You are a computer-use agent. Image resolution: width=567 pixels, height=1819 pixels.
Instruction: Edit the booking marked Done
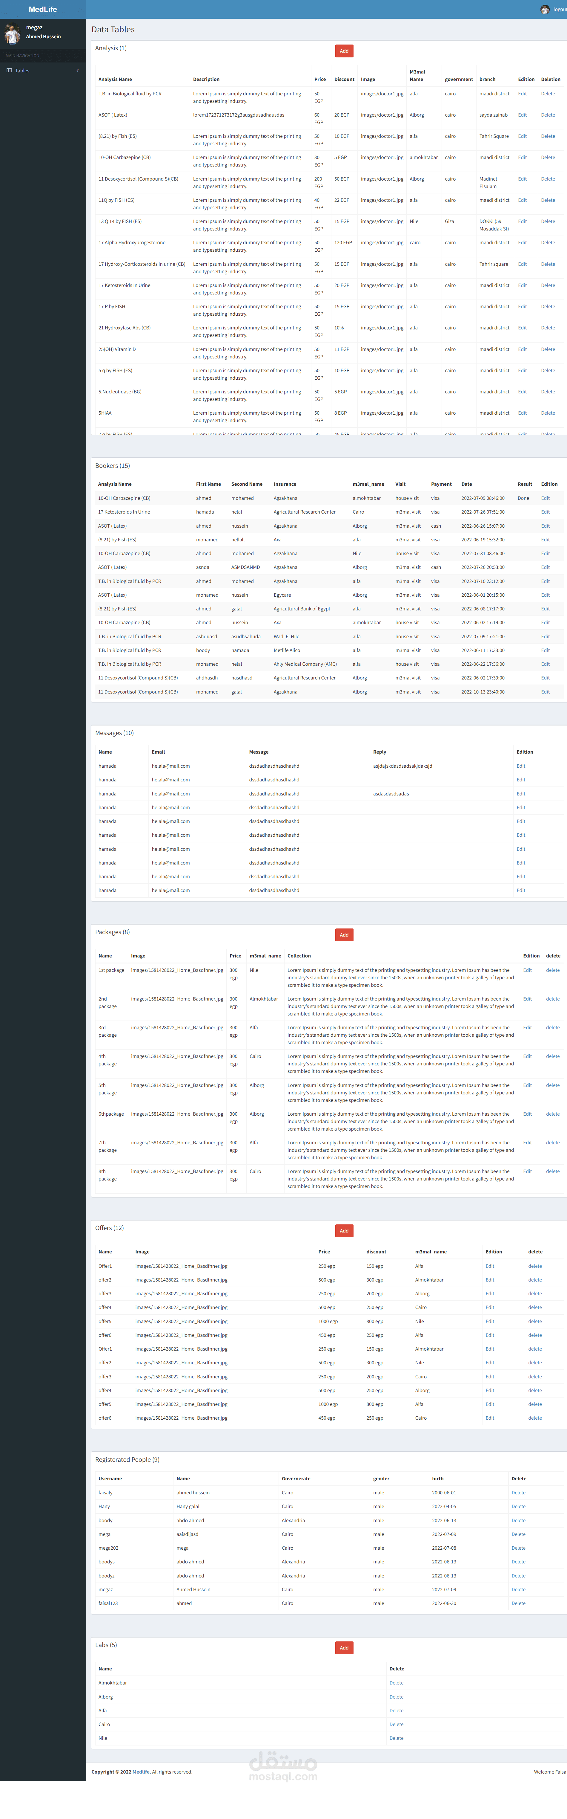[545, 499]
